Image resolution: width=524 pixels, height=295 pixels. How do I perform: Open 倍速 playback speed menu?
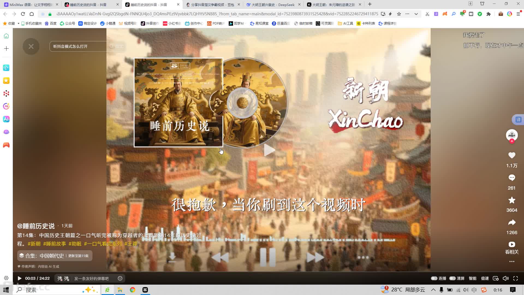point(485,278)
